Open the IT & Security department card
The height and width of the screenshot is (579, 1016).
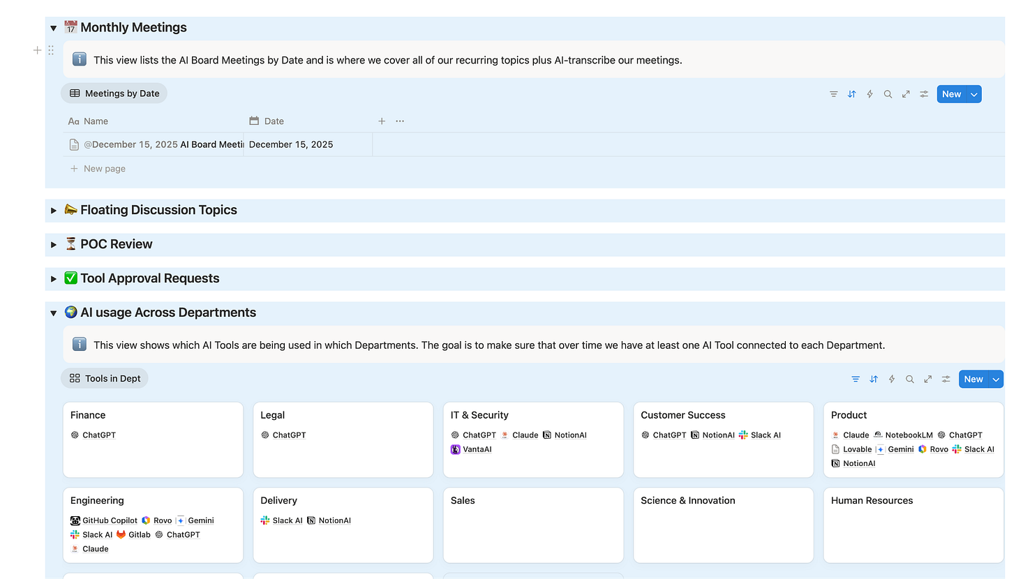click(x=533, y=439)
